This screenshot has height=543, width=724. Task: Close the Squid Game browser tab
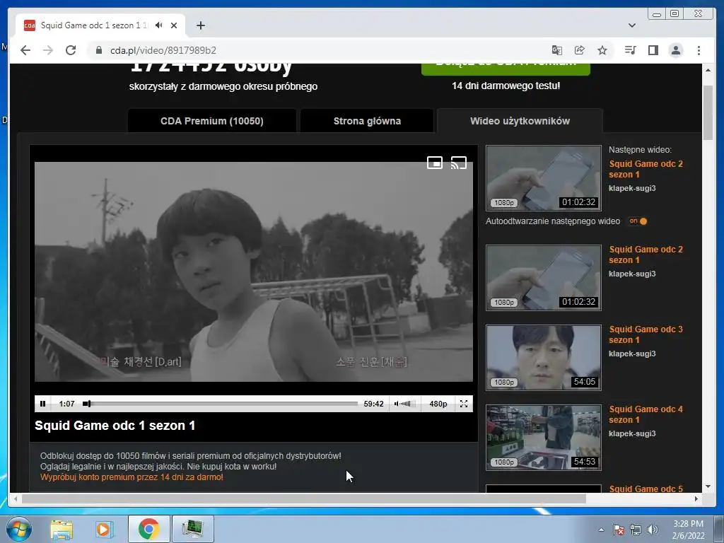pyautogui.click(x=174, y=25)
